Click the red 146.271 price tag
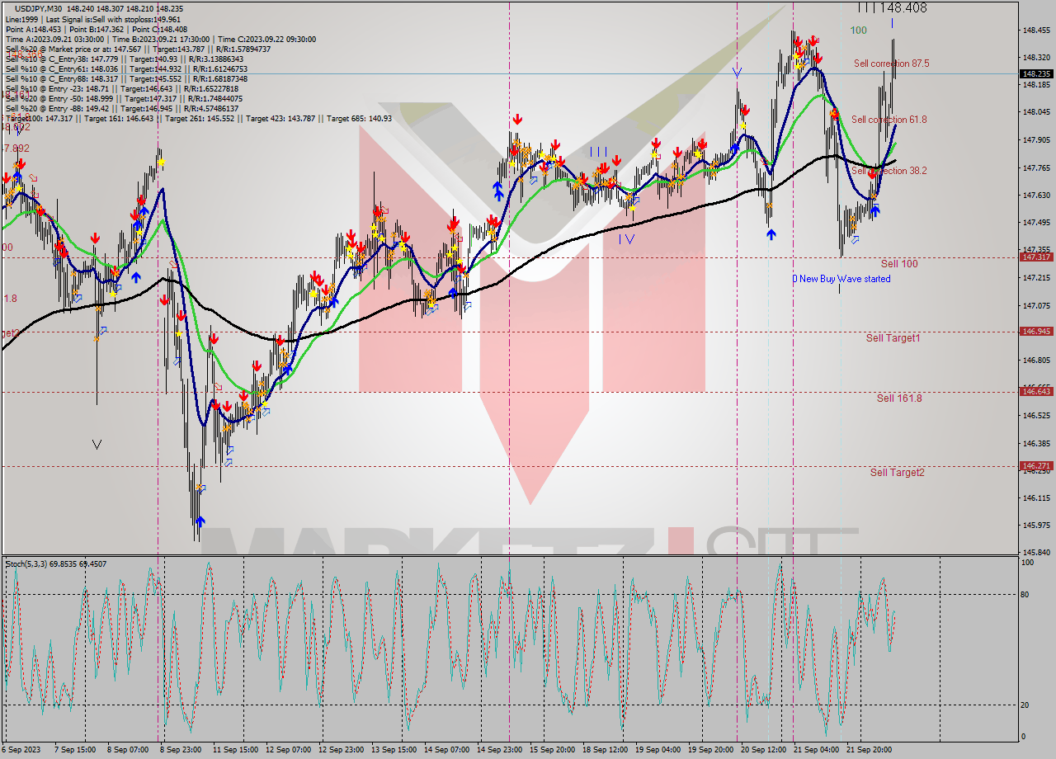1056x759 pixels. tap(1035, 465)
